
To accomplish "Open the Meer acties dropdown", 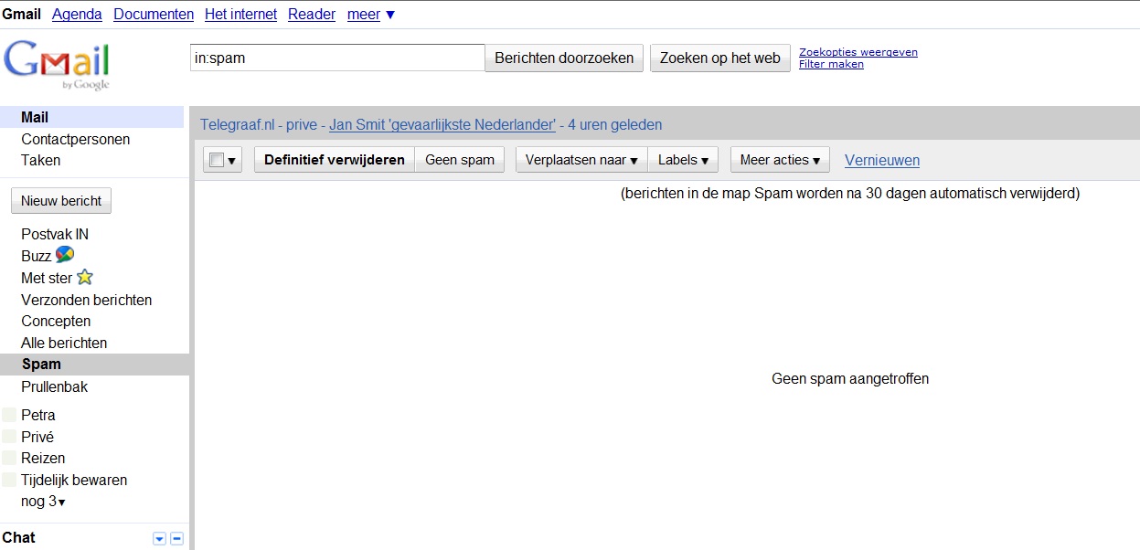I will 780,160.
